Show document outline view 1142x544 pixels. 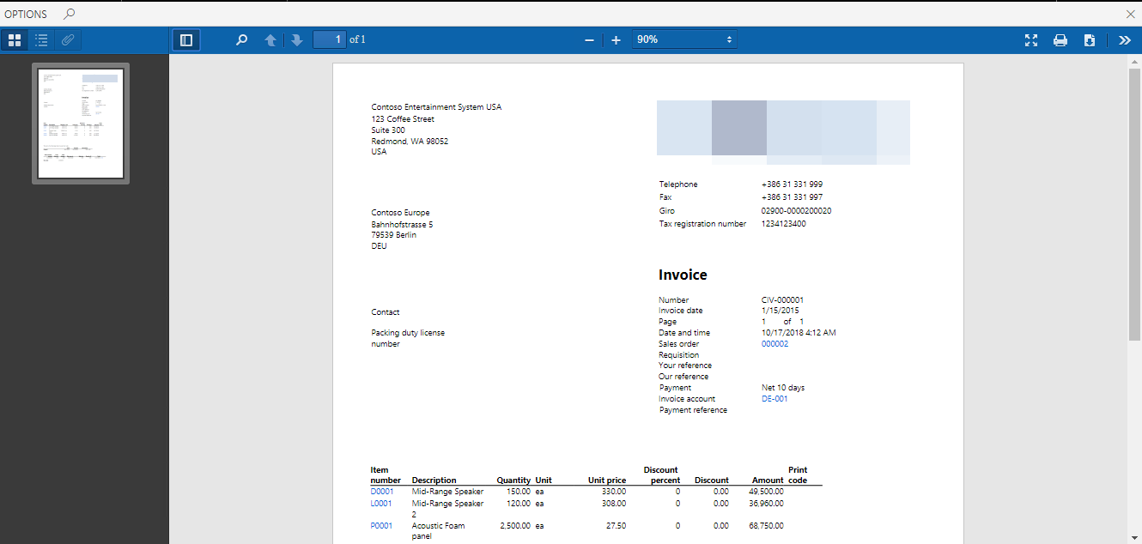click(41, 39)
